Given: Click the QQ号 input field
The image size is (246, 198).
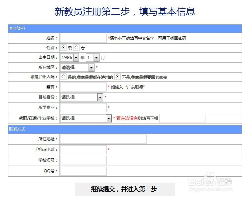Looking at the screenshot, I should [x=83, y=171].
